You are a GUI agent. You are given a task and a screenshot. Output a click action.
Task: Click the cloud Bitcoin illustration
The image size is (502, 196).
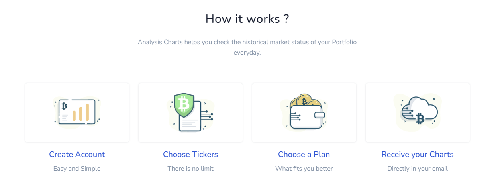tap(418, 112)
